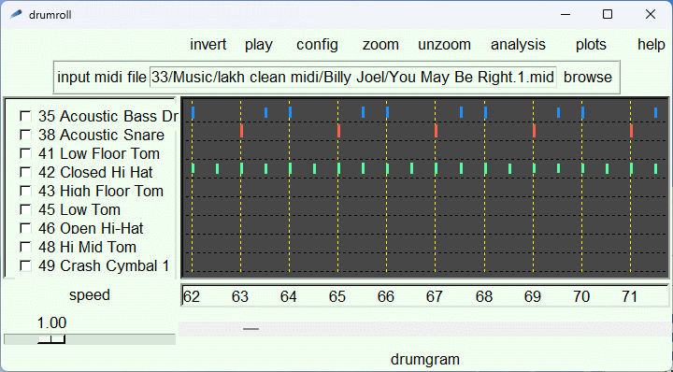Click the speed label
Viewport: 673px width, 372px height.
tap(90, 295)
